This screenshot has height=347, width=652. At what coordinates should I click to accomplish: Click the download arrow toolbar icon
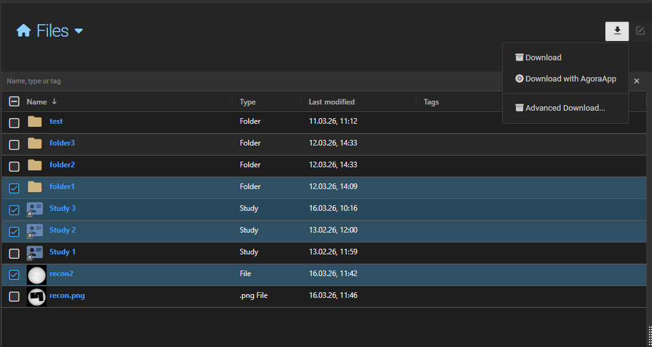pos(617,31)
